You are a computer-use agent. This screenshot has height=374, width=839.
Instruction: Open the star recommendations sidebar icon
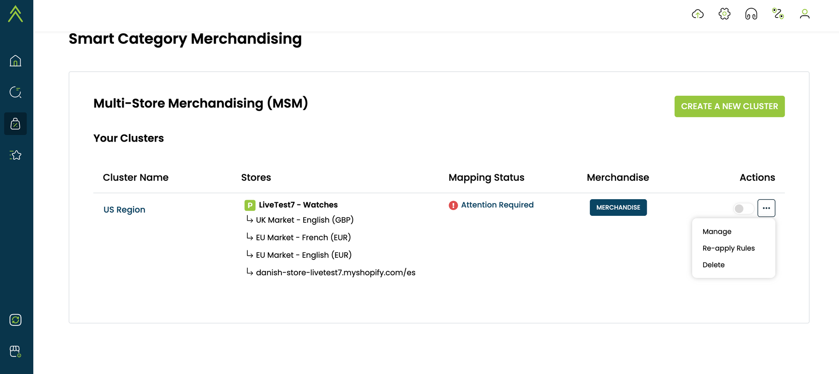click(15, 155)
